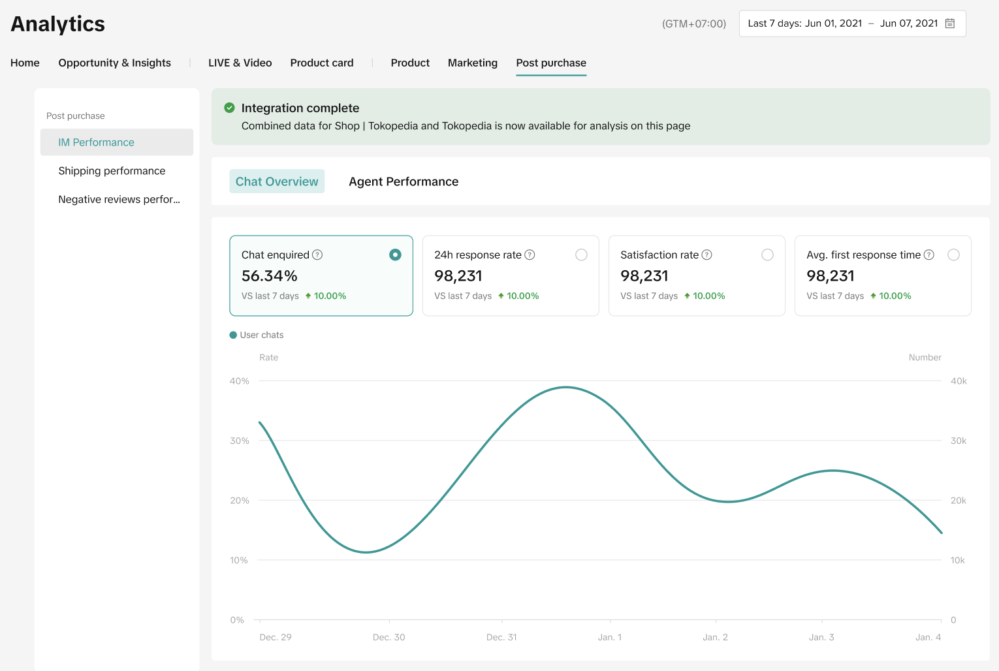Click the Chat Overview tab

(277, 181)
